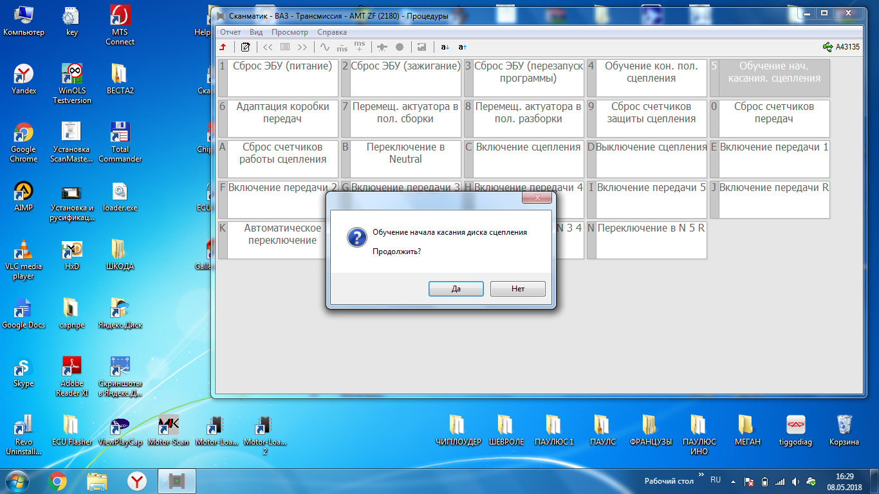Click the increase font size icon
The width and height of the screenshot is (879, 494).
[x=462, y=47]
